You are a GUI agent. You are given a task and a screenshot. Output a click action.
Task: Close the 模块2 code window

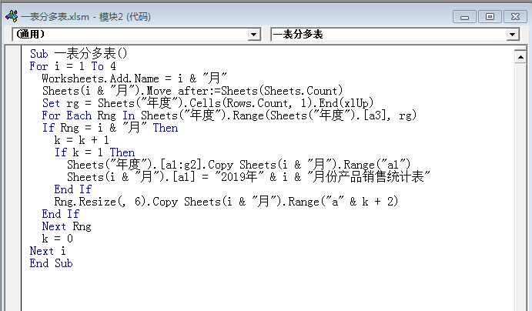click(x=515, y=16)
